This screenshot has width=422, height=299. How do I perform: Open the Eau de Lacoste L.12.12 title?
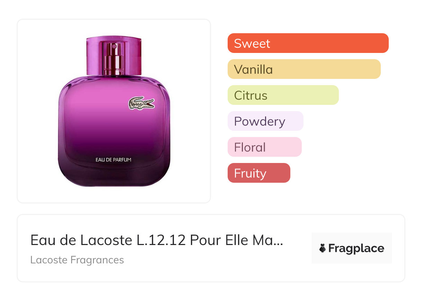pyautogui.click(x=157, y=240)
